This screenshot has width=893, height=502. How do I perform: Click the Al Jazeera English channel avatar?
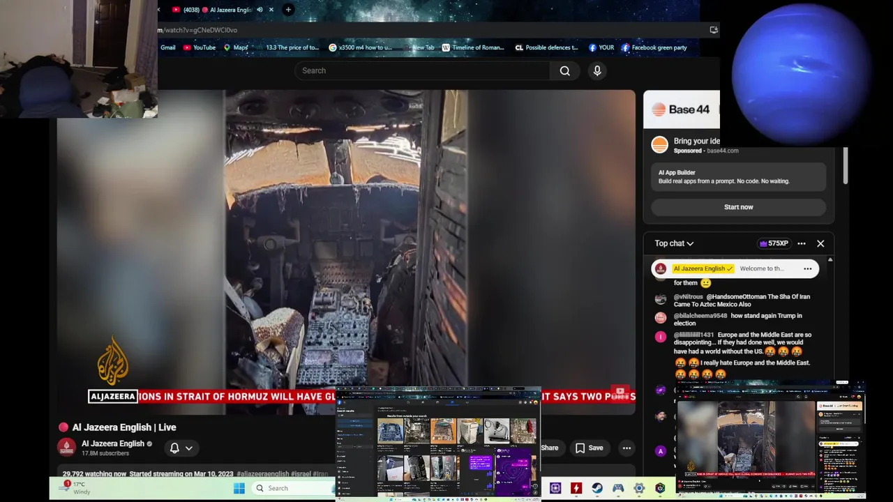pos(67,447)
